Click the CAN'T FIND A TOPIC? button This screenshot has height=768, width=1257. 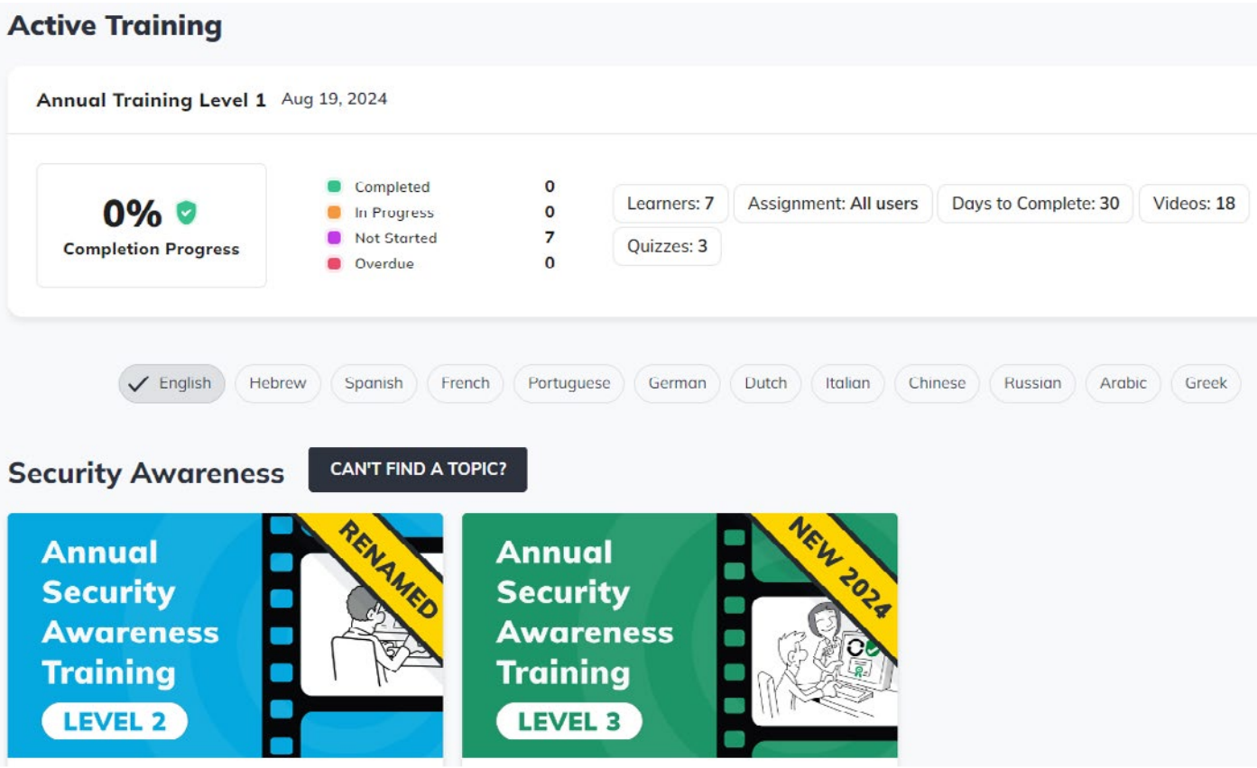click(418, 470)
